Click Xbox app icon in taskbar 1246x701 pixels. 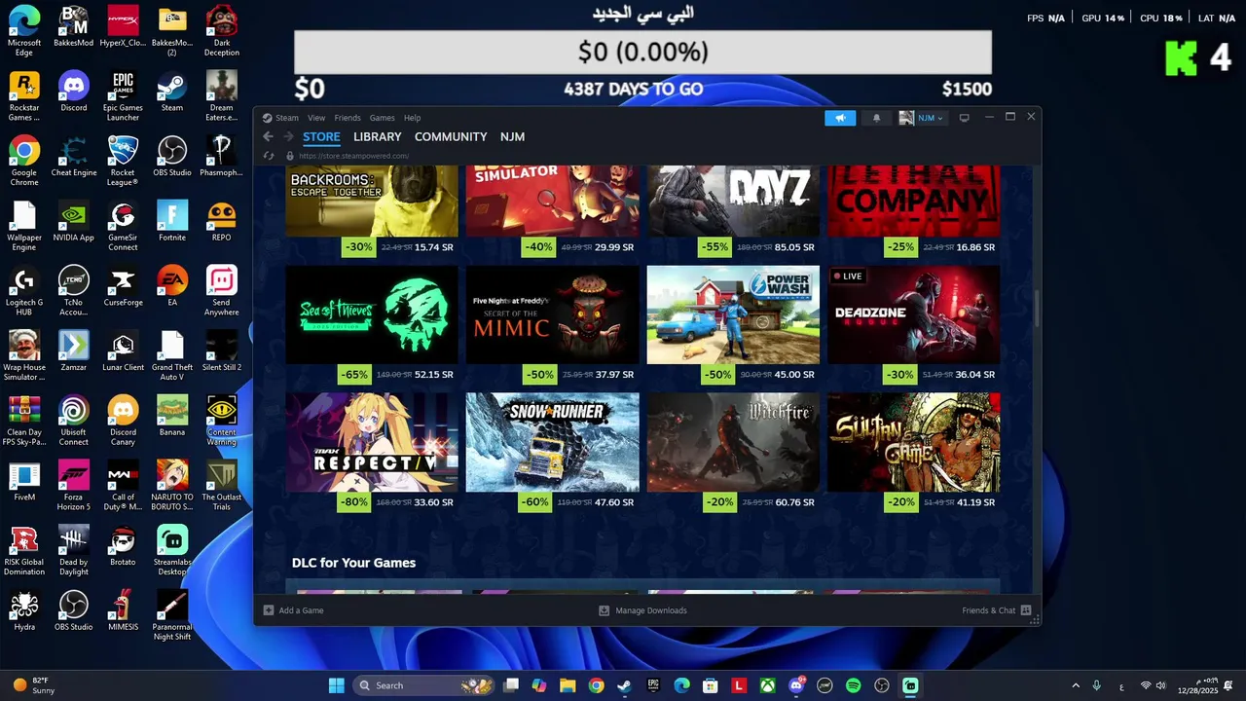point(768,685)
